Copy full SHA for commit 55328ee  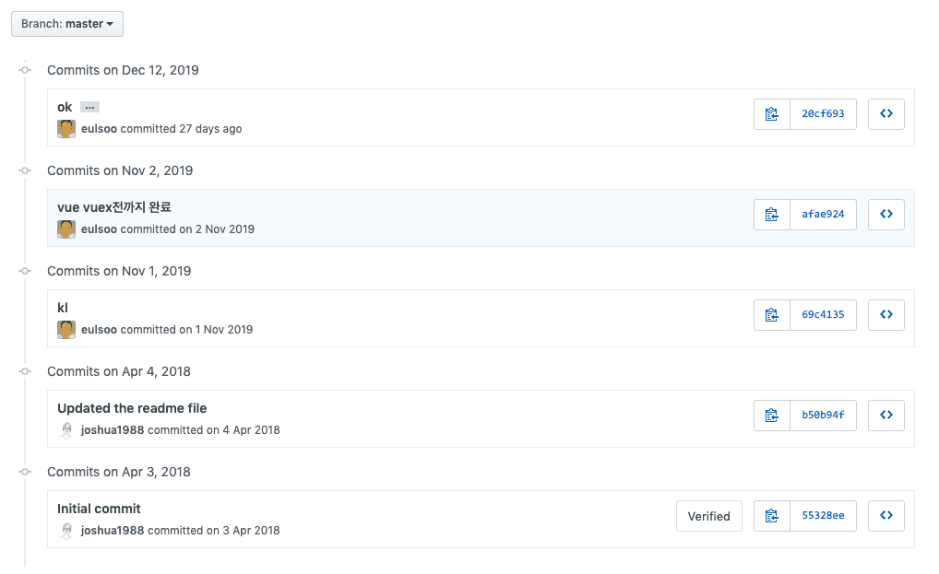tap(771, 516)
